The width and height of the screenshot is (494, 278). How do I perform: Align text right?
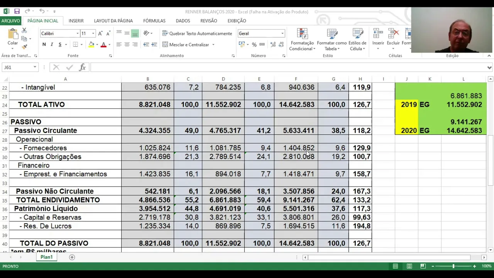coord(135,45)
